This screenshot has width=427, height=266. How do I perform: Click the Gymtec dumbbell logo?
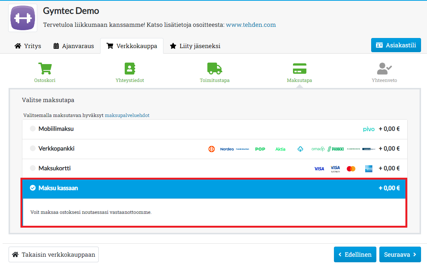(23, 18)
